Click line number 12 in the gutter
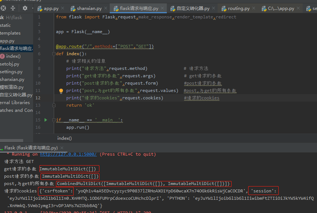317x213 pixels. pos(38,98)
